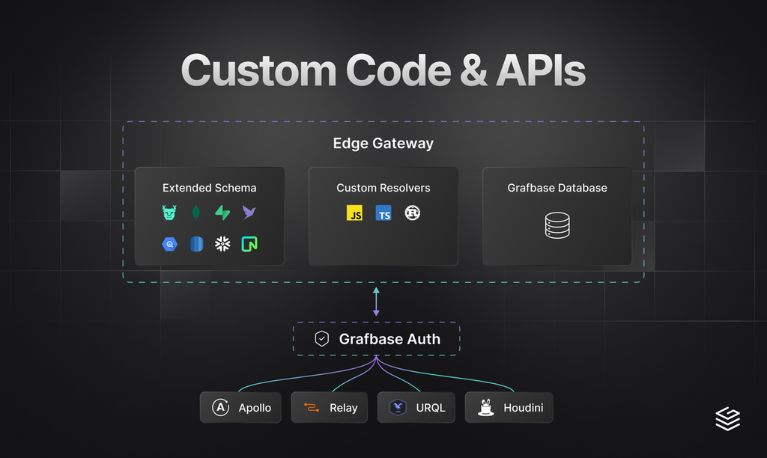Click the green Neon logo
This screenshot has width=767, height=458.
[x=249, y=244]
